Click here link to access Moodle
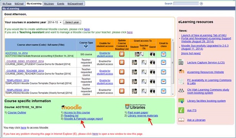The image size is (236, 138). click(23, 128)
